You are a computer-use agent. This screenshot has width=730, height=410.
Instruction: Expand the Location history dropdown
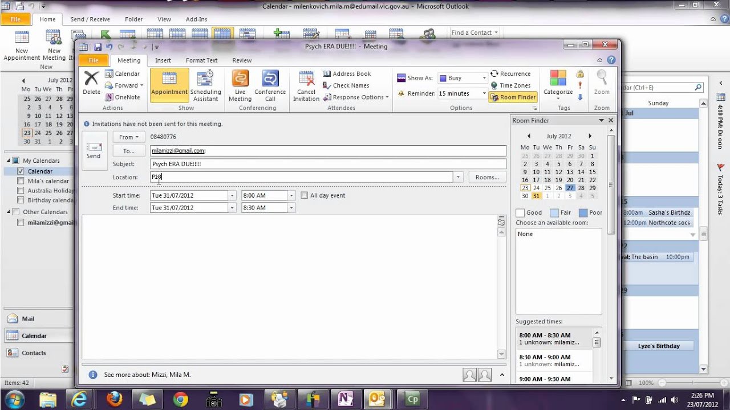pyautogui.click(x=458, y=178)
